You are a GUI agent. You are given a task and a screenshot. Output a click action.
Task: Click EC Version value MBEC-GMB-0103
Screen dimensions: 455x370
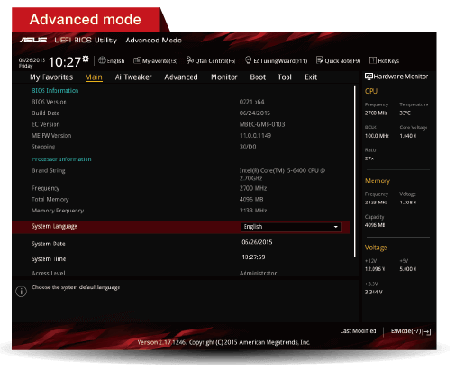[x=262, y=124]
